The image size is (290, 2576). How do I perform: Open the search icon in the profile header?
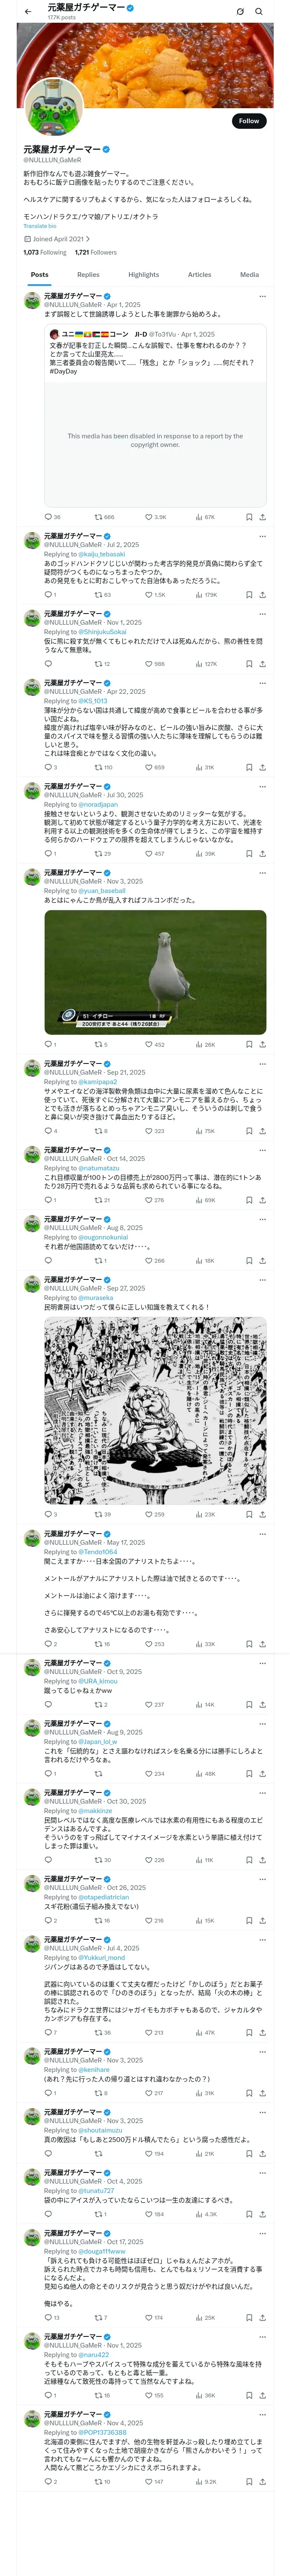click(x=259, y=11)
